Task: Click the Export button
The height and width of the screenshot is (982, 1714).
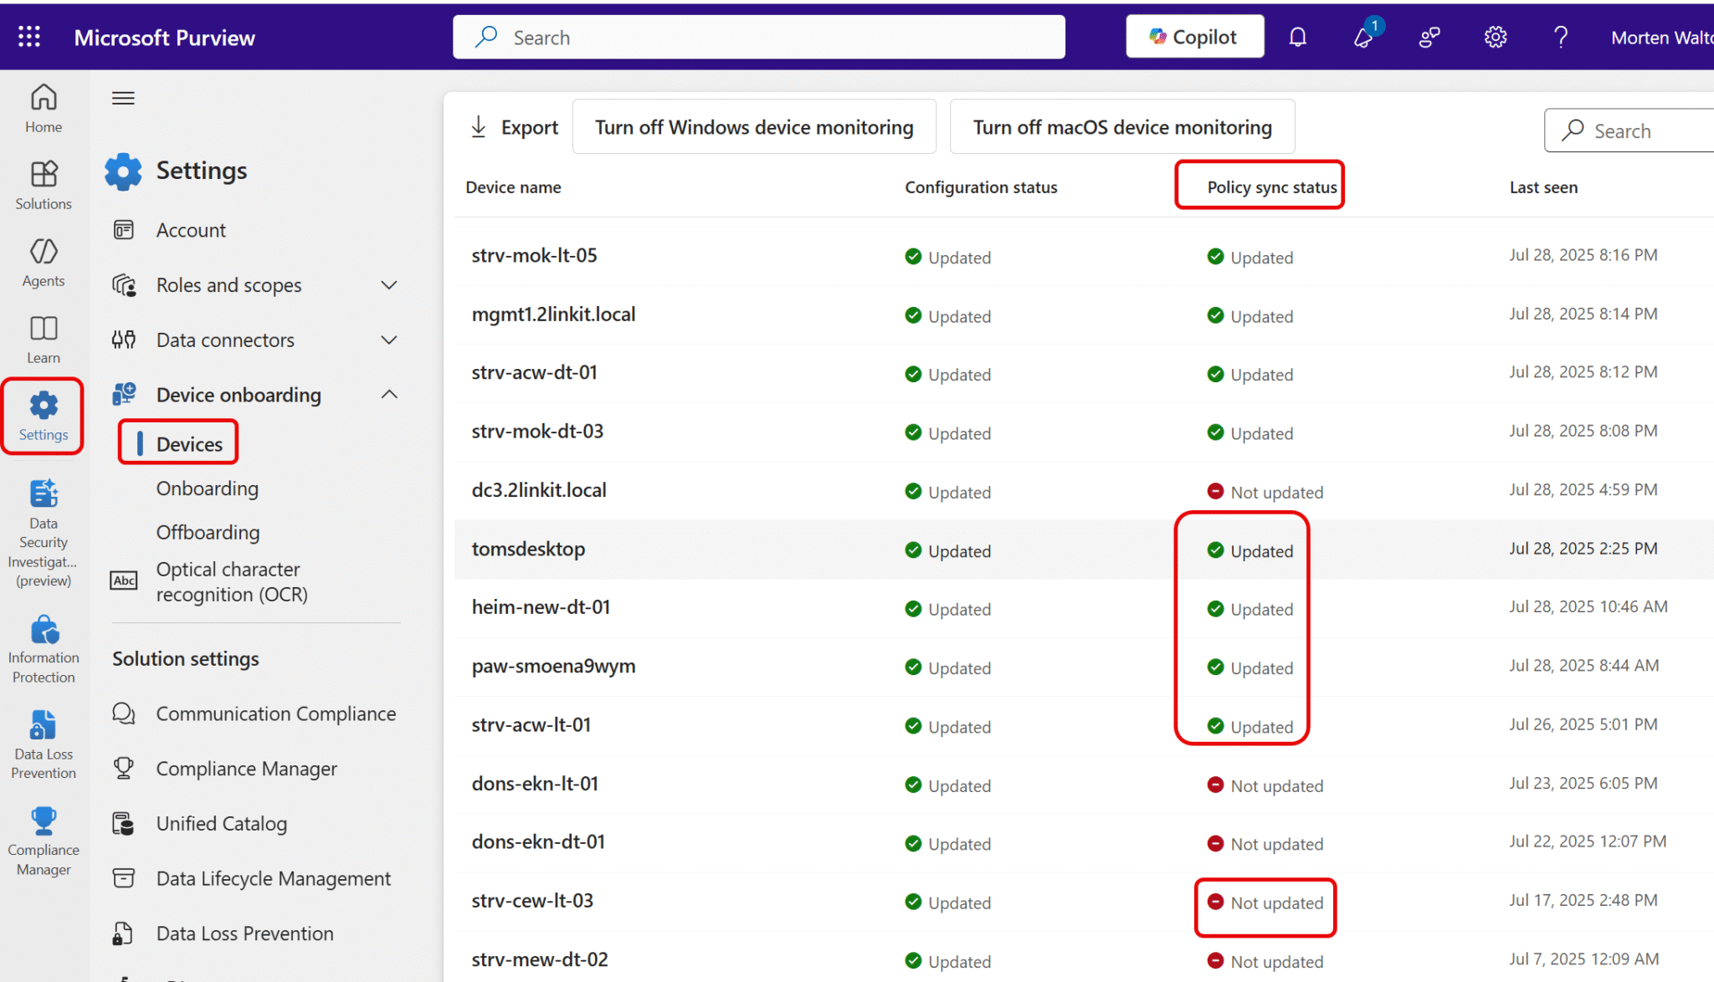Action: [513, 126]
